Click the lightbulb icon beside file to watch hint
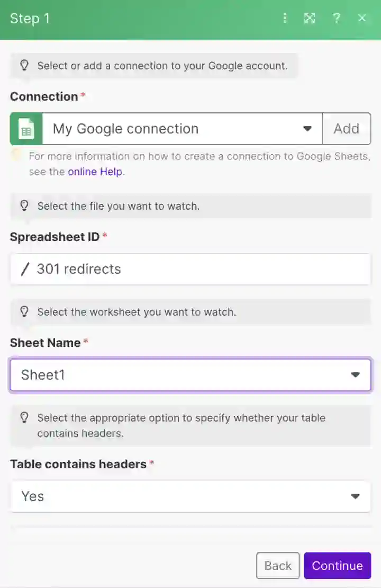Image resolution: width=381 pixels, height=588 pixels. [x=24, y=206]
